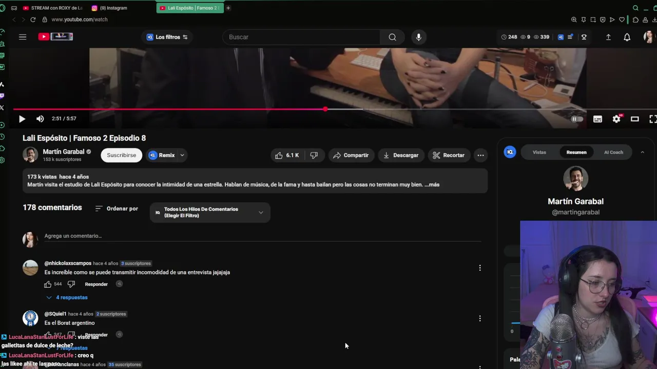Image resolution: width=657 pixels, height=369 pixels.
Task: Toggle the autoplay switch
Action: pyautogui.click(x=577, y=119)
